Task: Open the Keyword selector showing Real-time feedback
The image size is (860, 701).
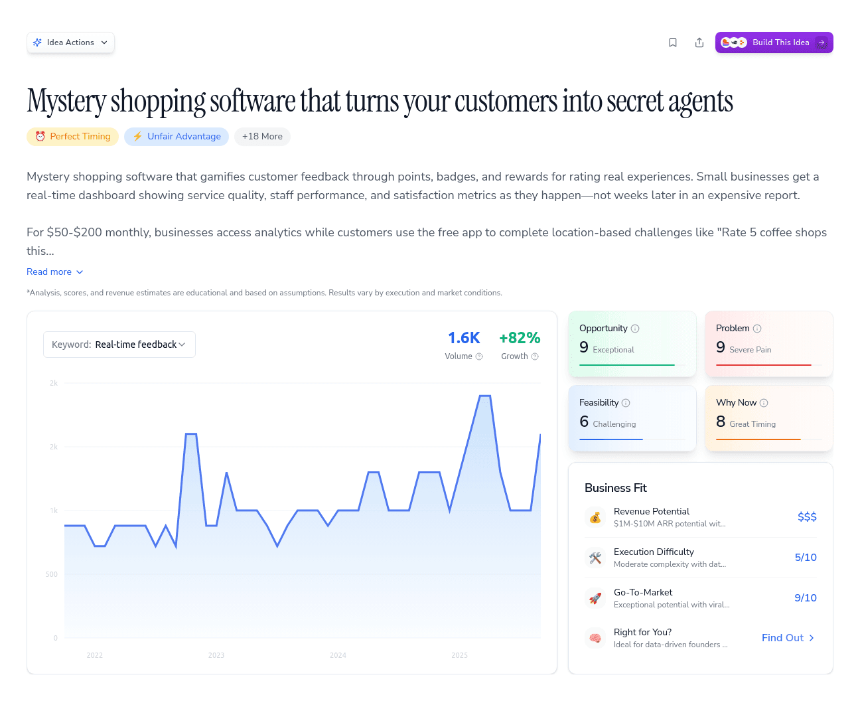Action: [x=119, y=344]
